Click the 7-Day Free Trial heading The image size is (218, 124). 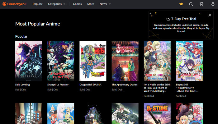tap(181, 19)
